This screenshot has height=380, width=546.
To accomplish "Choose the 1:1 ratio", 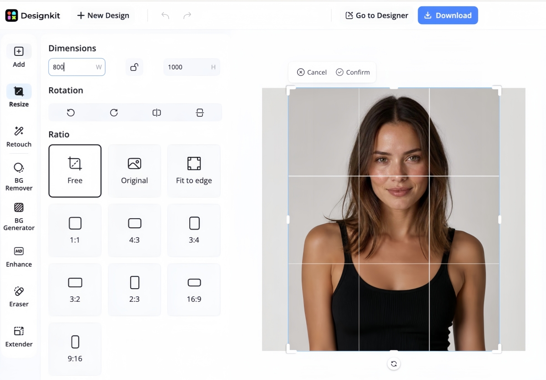I will coord(75,230).
